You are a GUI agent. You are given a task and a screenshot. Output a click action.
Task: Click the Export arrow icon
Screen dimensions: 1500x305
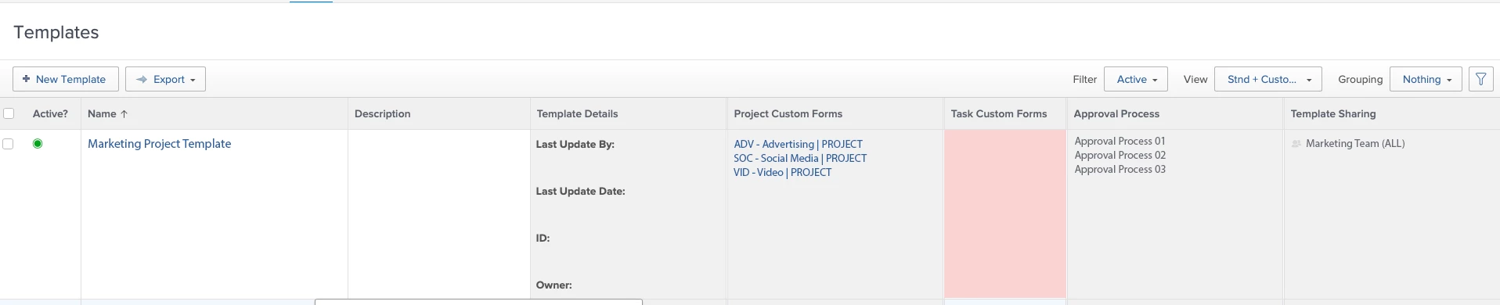[142, 79]
